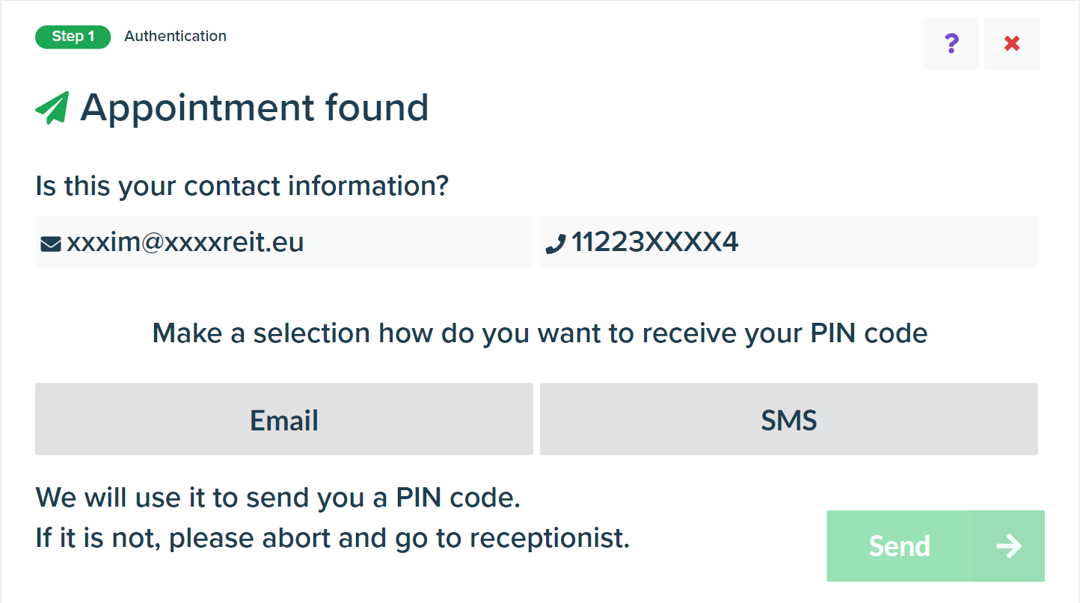The image size is (1080, 603).
Task: Click the Authentication step label
Action: 175,36
